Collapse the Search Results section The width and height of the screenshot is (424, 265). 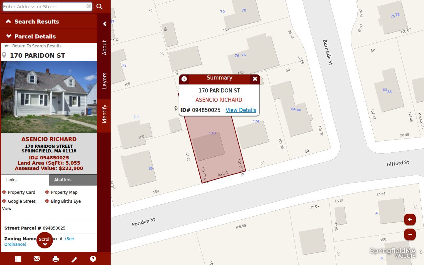(x=49, y=22)
